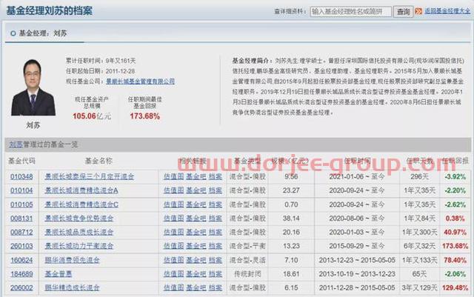Open 估值图 for fund 010104
Image resolution: width=474 pixels, height=297 pixels.
[x=173, y=190]
